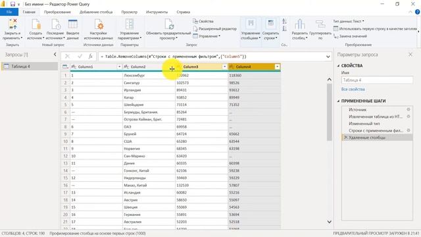Click the Group By icon

tap(320, 24)
